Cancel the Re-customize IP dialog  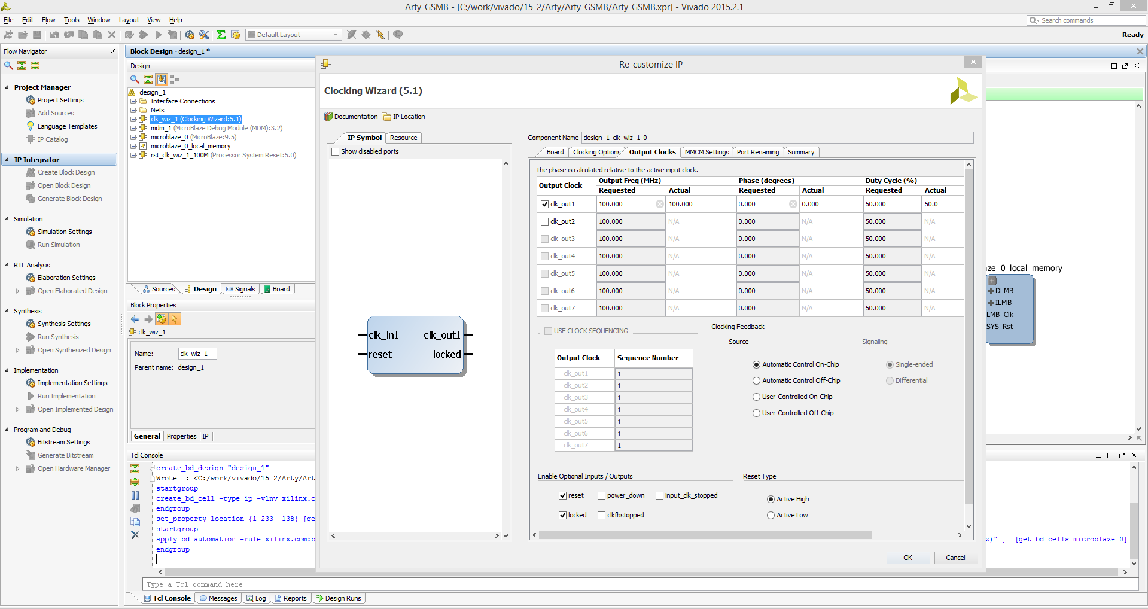tap(955, 558)
